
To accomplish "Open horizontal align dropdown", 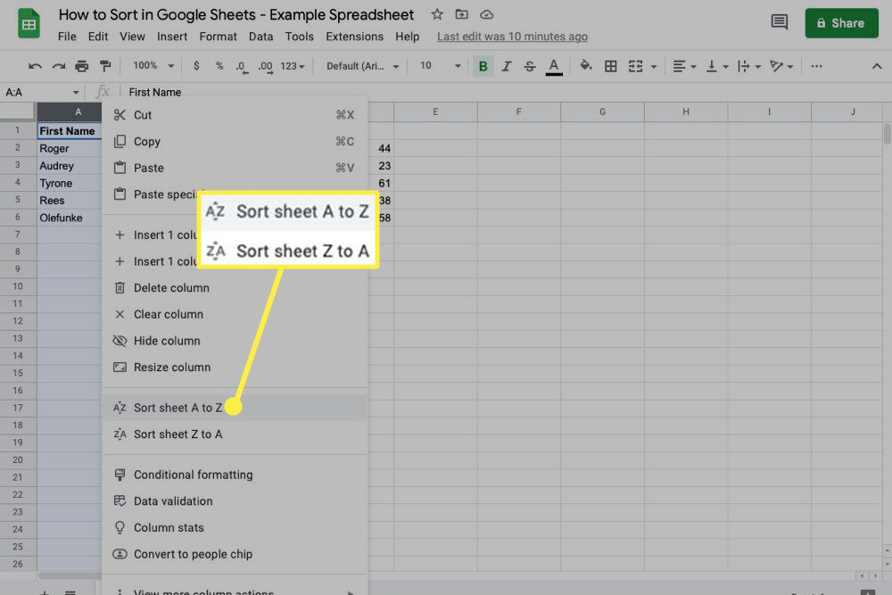I will pyautogui.click(x=684, y=67).
